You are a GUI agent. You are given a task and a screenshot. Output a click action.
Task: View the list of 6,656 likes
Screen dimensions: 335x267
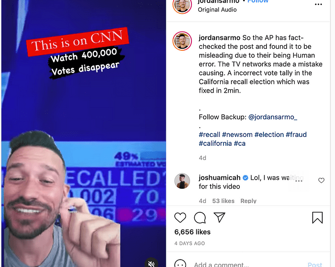192,232
